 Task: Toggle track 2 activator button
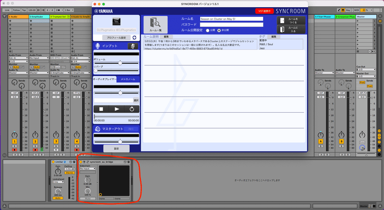[35, 141]
